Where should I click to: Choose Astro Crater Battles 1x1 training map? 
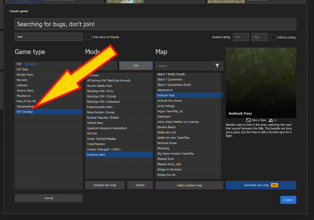pos(188,122)
